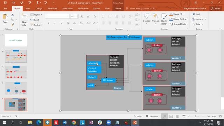Start slide show from beginning icon
Viewport: 224px width, 126px height.
[x=30, y=3]
